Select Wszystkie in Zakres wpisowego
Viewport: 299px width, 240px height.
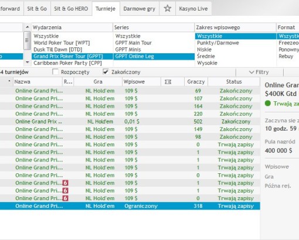[236, 36]
